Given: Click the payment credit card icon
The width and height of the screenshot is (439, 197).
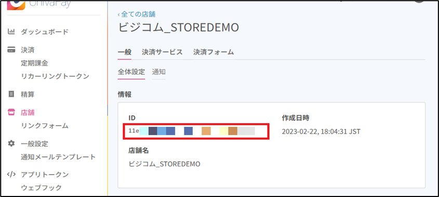Looking at the screenshot, I should click(11, 50).
